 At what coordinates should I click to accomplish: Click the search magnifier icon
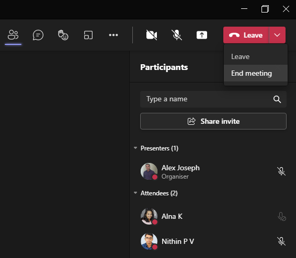(x=277, y=99)
